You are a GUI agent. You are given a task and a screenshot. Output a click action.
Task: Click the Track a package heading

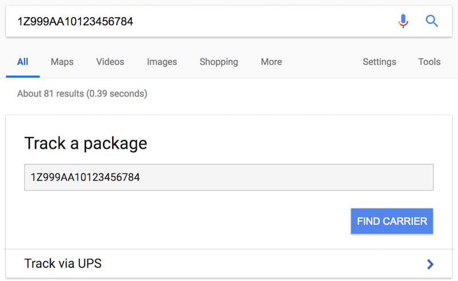click(x=86, y=143)
